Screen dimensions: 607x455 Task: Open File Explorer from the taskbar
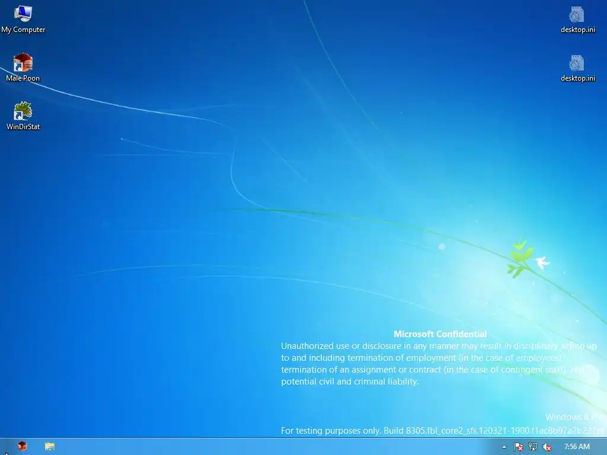(x=50, y=447)
